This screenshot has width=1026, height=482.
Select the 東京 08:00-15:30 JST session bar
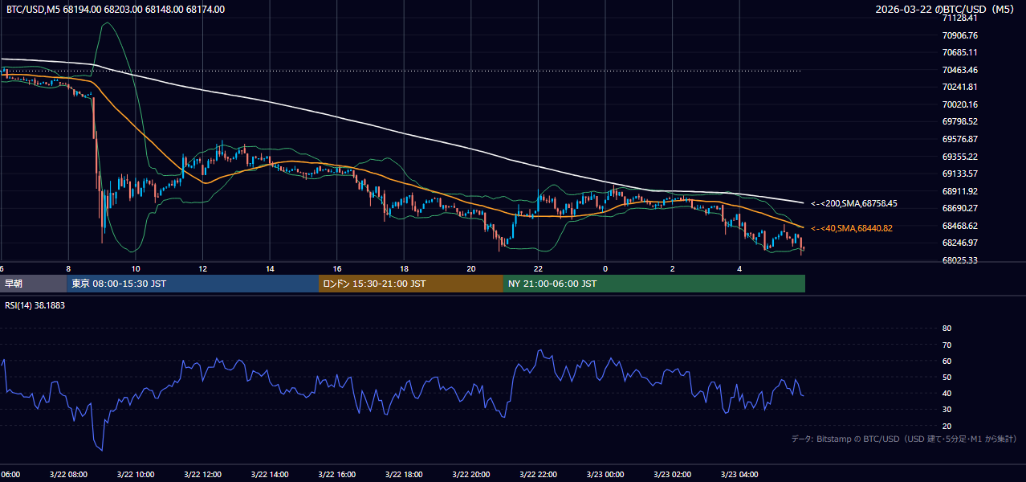tap(193, 284)
